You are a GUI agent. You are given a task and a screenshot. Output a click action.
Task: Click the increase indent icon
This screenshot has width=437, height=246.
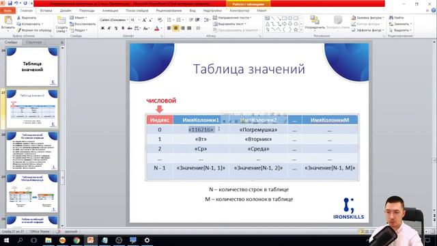tap(197, 20)
